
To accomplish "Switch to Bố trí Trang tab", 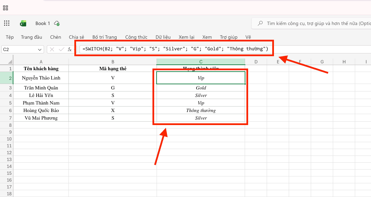I will click(105, 37).
